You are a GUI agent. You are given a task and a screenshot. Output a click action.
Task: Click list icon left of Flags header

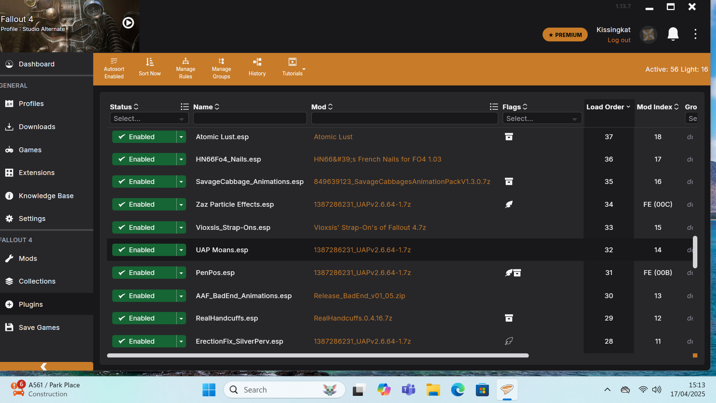[494, 107]
